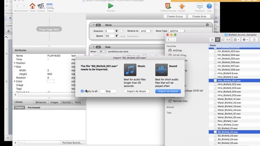Open Finder arrange-by dropdown
260x146 pixels.
click(236, 40)
